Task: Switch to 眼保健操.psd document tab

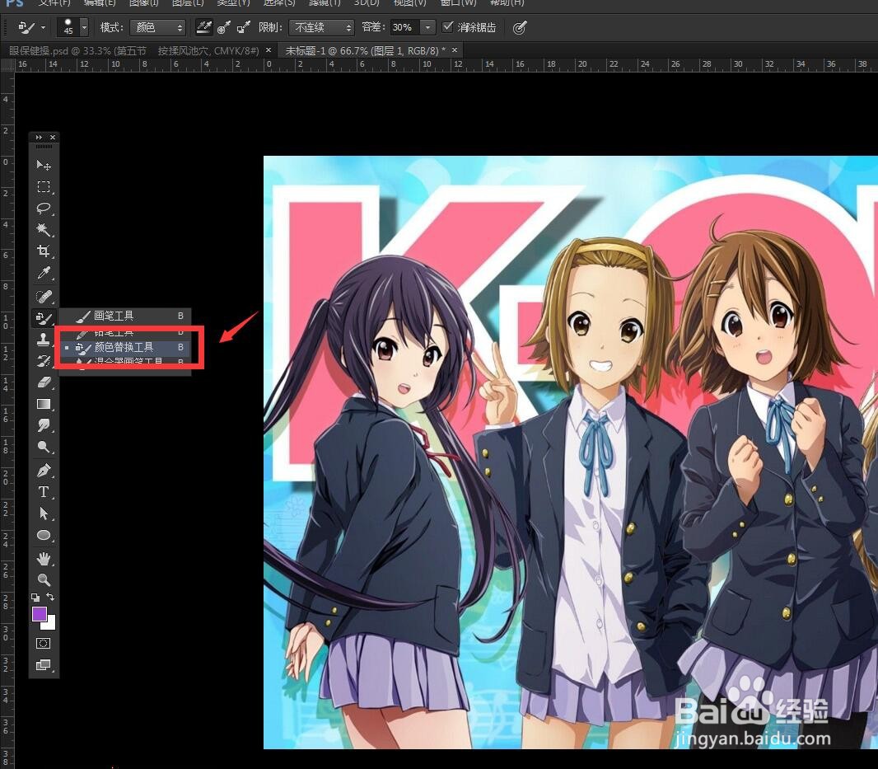Action: point(133,50)
